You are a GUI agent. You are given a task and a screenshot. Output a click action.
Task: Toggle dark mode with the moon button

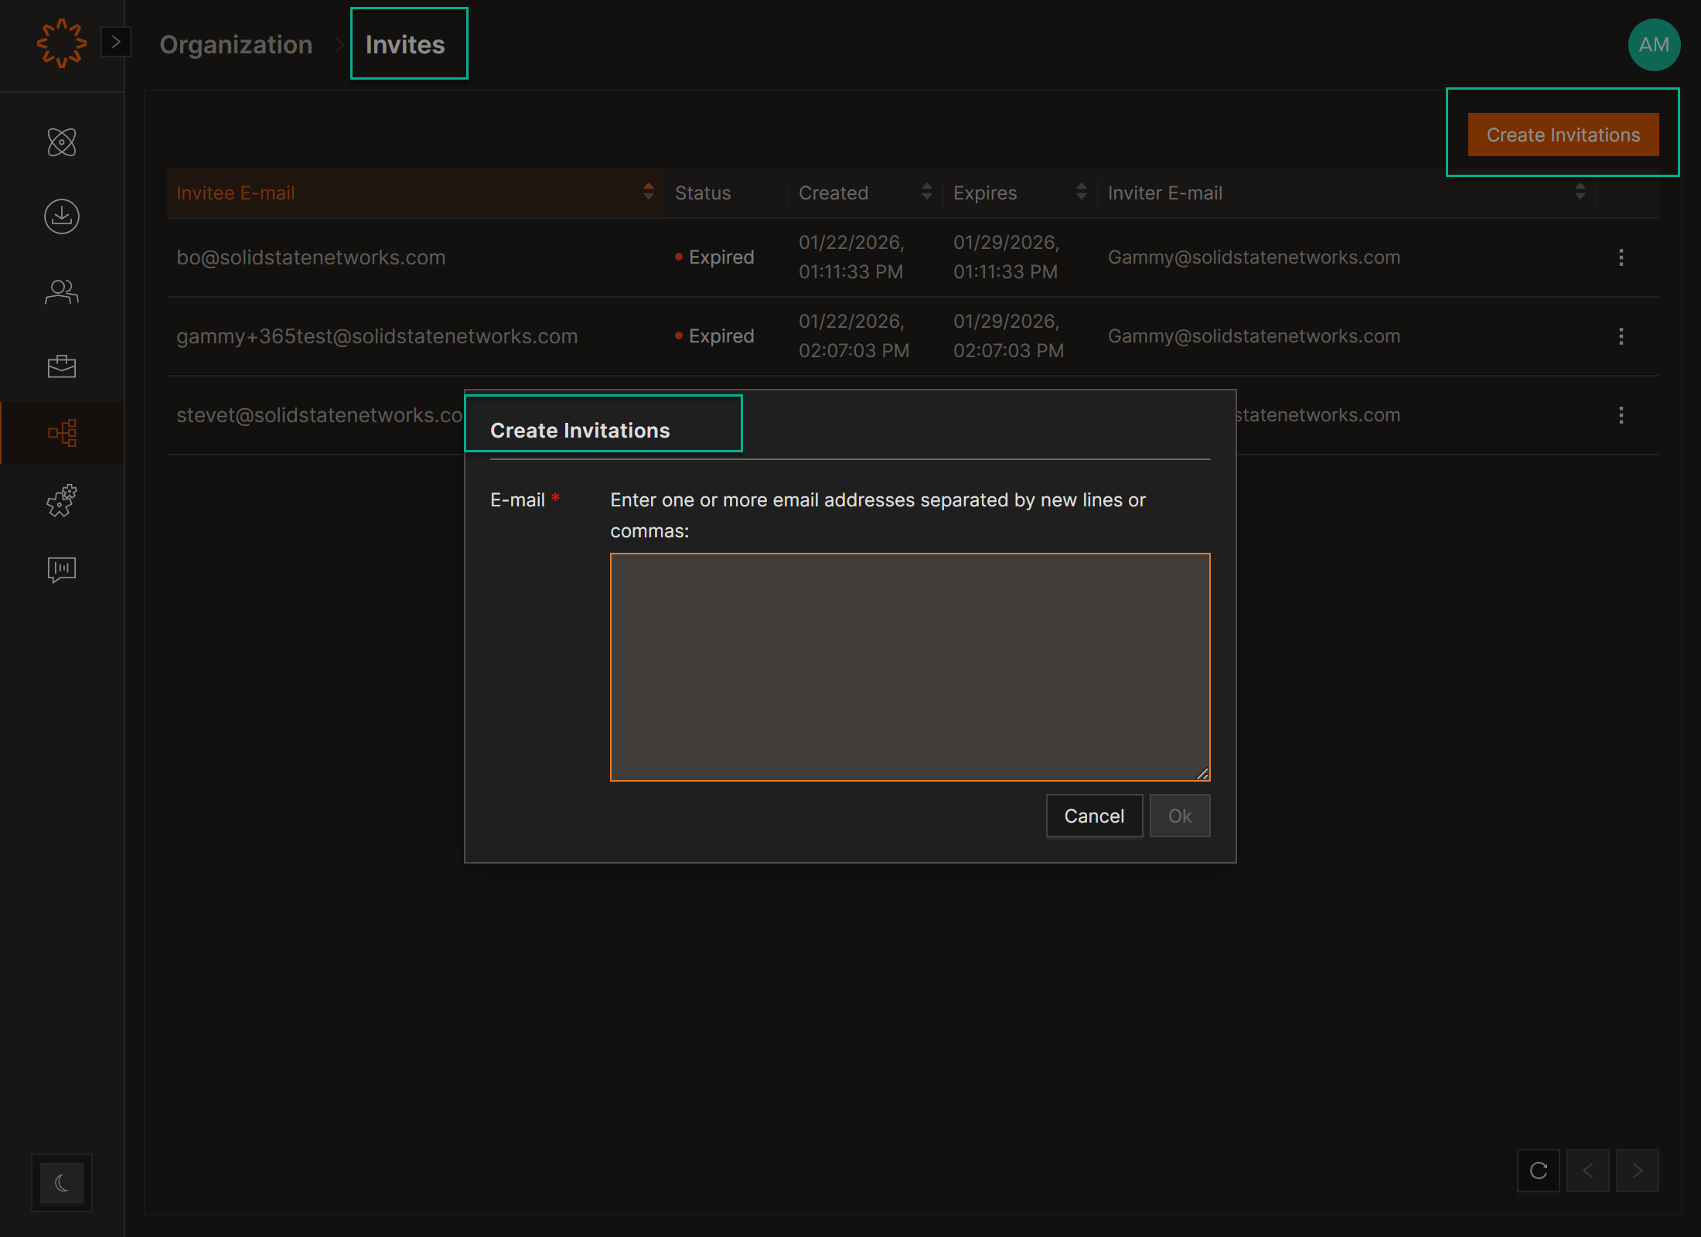click(62, 1183)
